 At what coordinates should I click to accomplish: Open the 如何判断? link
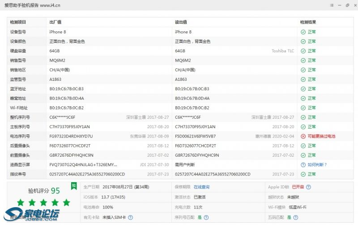pyautogui.click(x=317, y=165)
